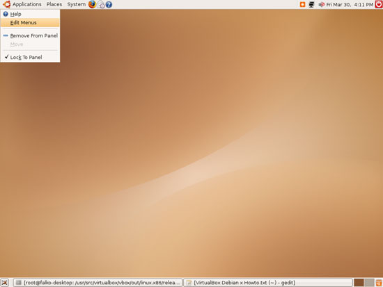Screen dimensions: 383x287
Task: Open the network monitor tray icon
Action: pyautogui.click(x=311, y=4)
